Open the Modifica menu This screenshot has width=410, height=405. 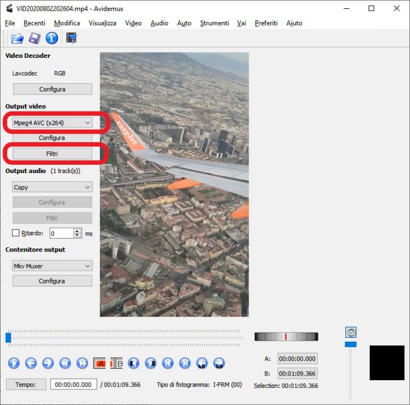point(67,23)
